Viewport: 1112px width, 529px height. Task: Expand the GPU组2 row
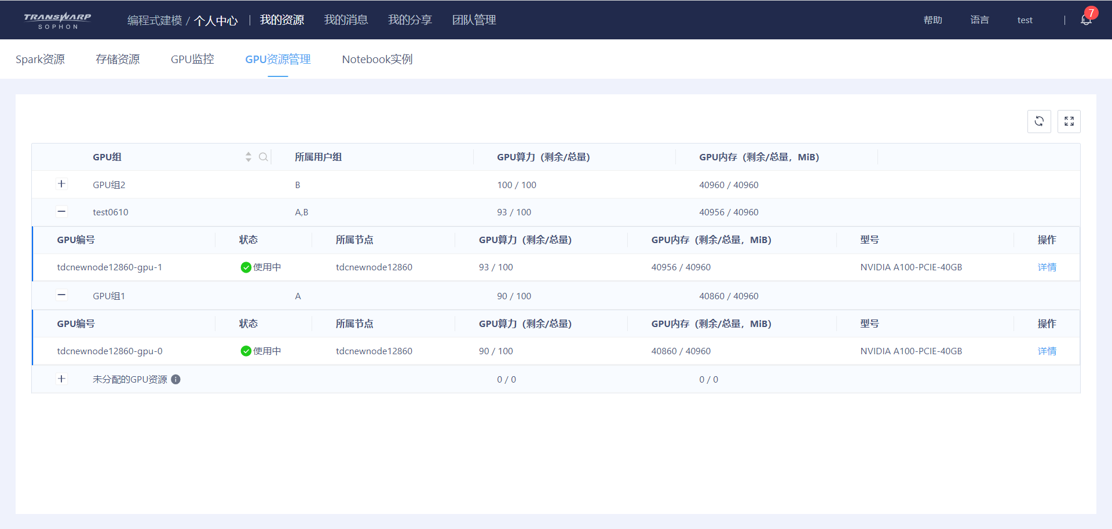61,184
